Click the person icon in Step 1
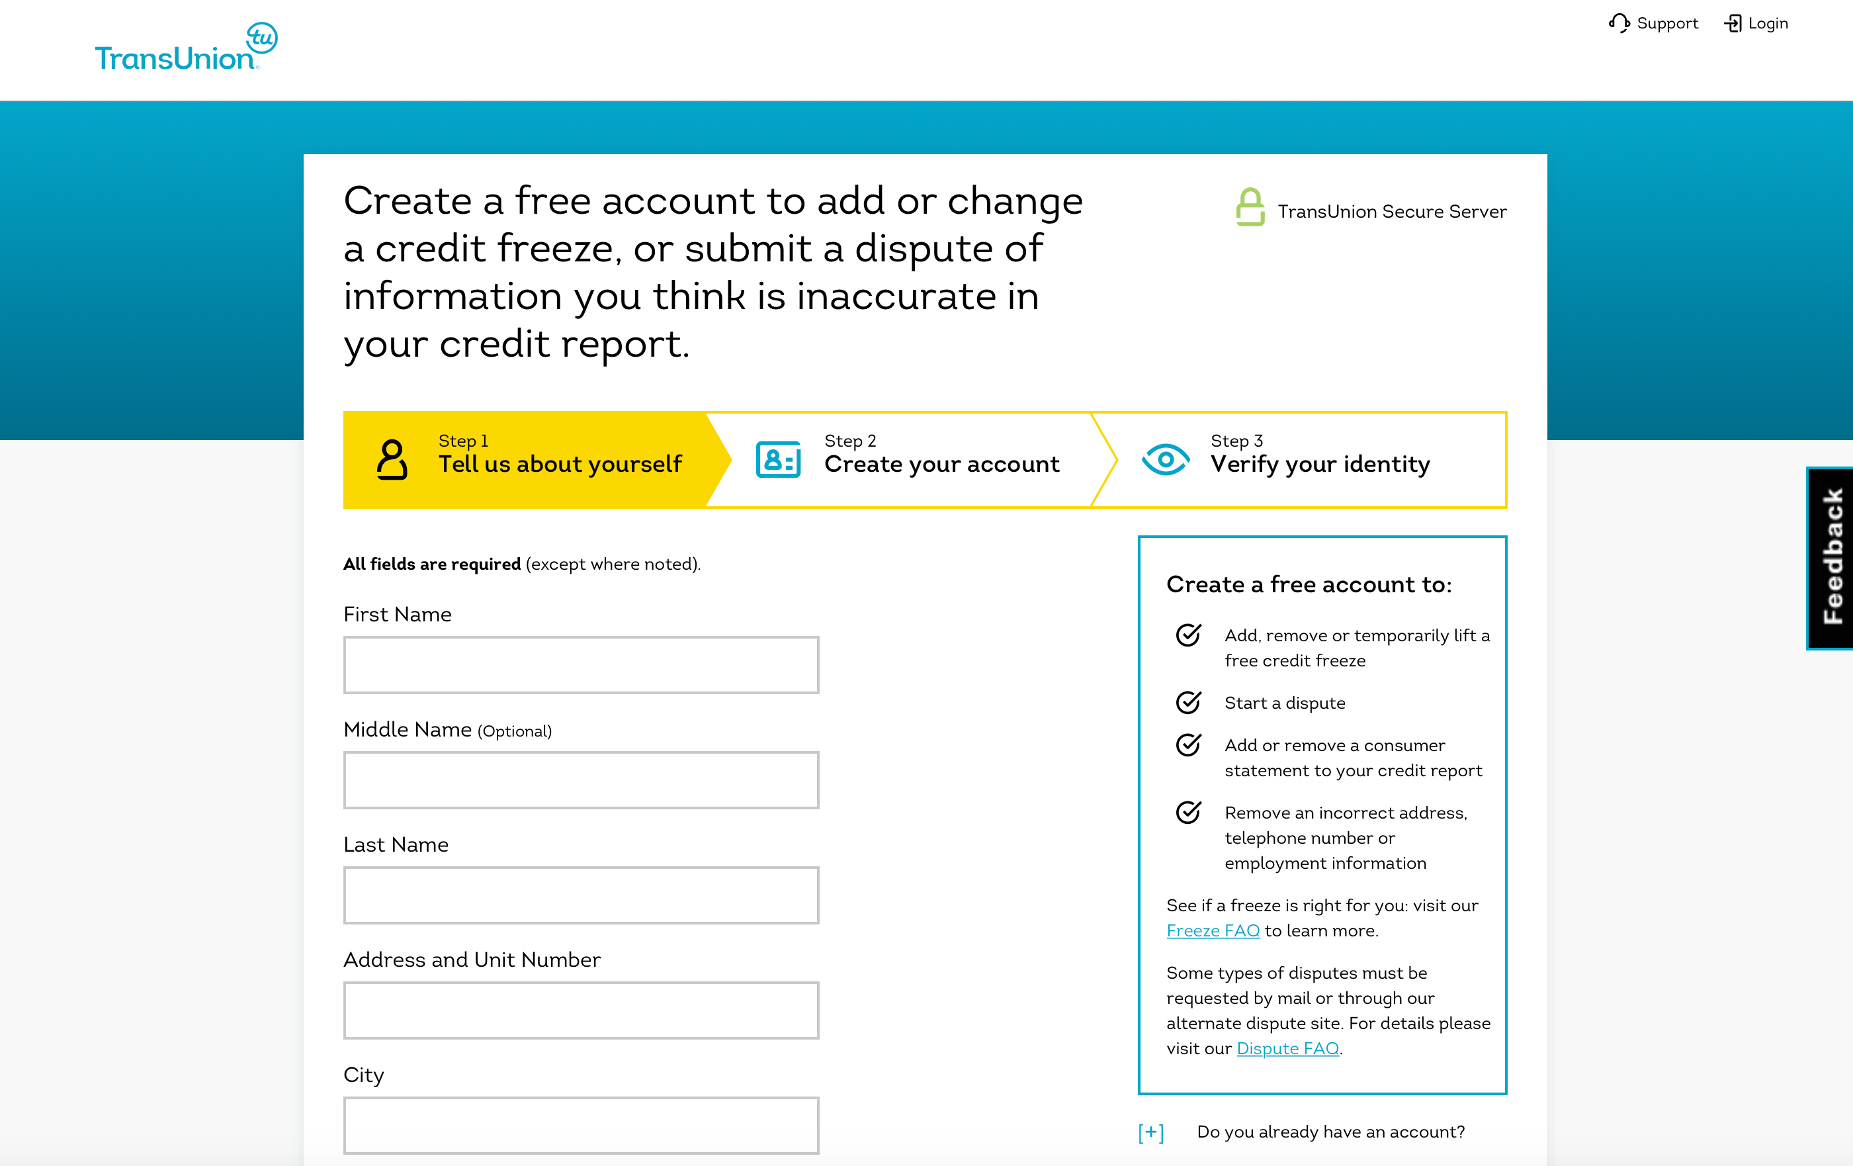The height and width of the screenshot is (1166, 1853). click(x=392, y=459)
